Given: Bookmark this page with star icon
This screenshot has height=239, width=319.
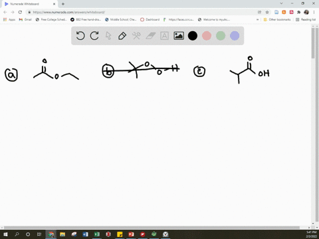Looking at the screenshot, I should (x=267, y=12).
